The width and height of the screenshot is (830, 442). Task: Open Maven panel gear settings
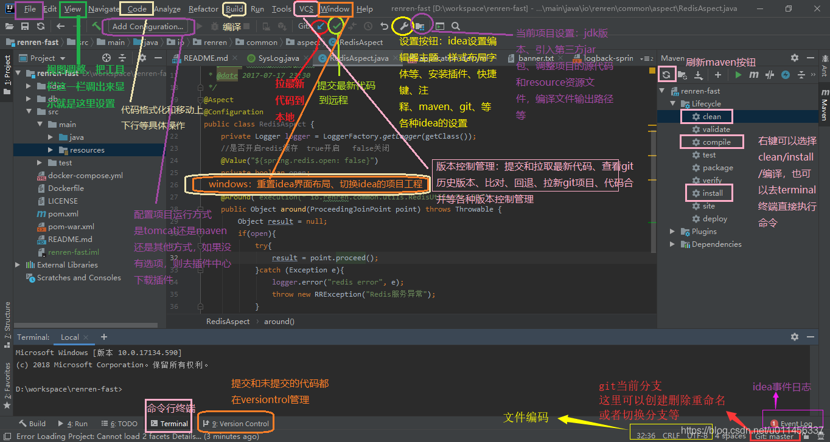pyautogui.click(x=795, y=58)
